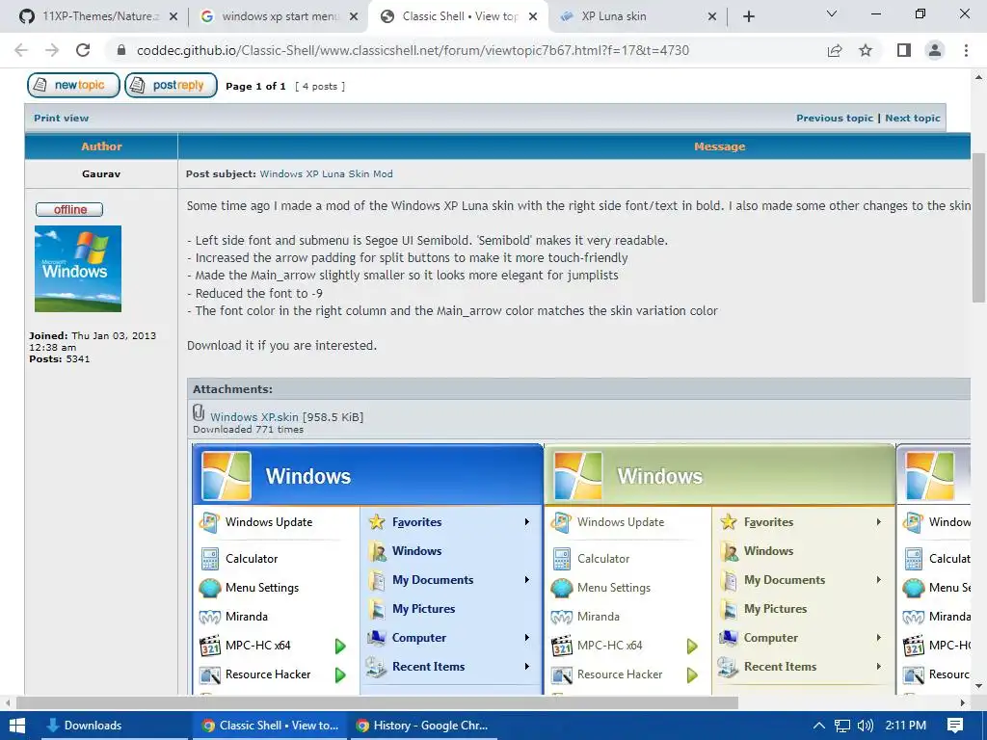Go back to previous page
The width and height of the screenshot is (987, 740).
tap(21, 50)
